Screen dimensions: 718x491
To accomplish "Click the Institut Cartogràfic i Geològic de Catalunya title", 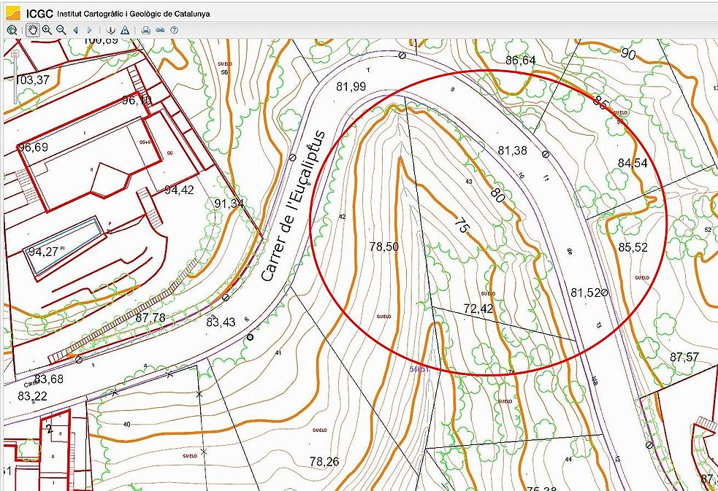I will tap(133, 14).
